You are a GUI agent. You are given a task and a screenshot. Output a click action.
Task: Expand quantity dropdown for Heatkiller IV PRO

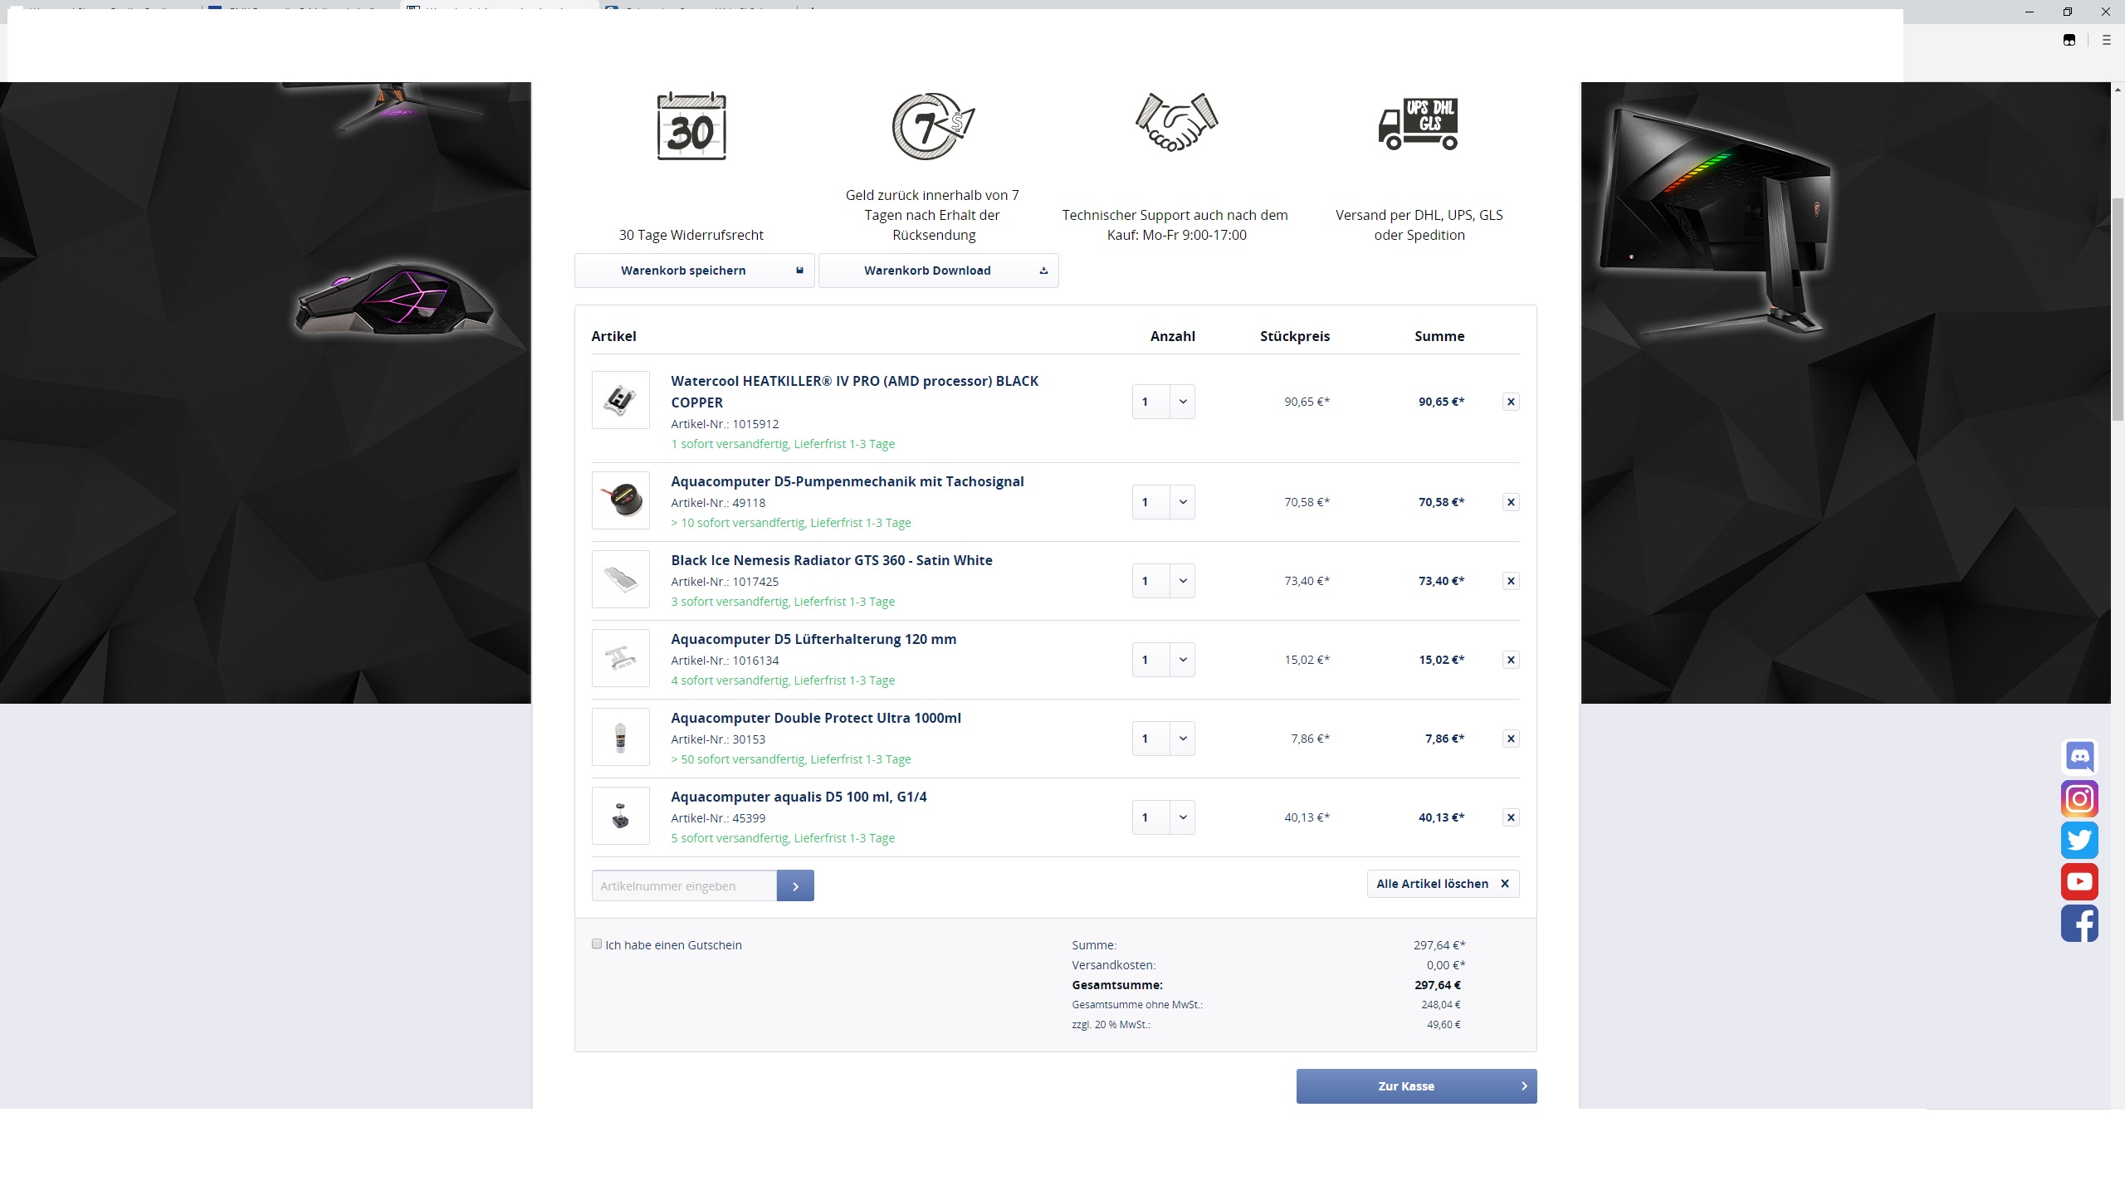(x=1182, y=402)
